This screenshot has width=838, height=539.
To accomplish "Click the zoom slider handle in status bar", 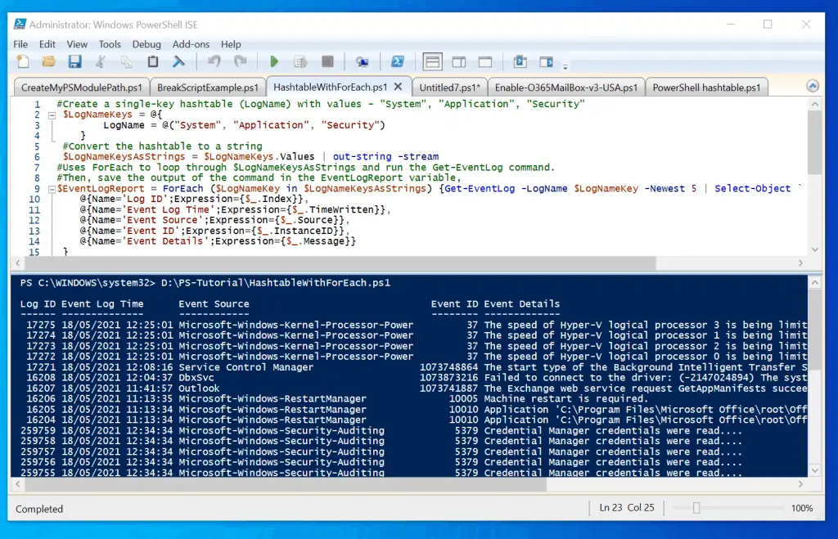I will coord(696,508).
